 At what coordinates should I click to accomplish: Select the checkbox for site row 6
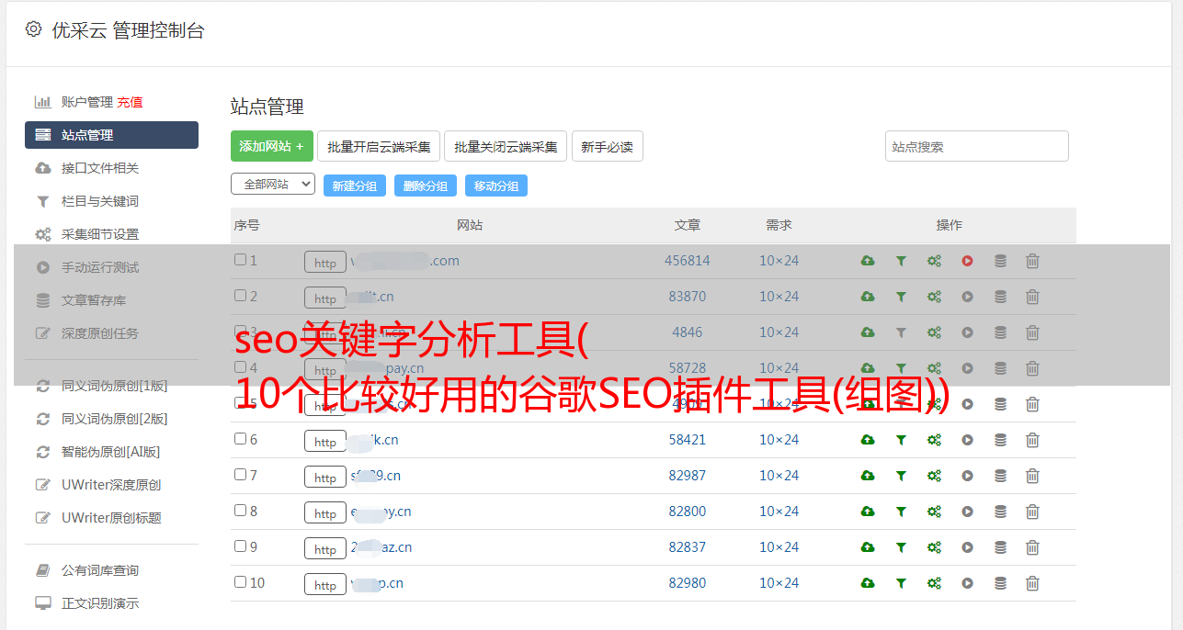pyautogui.click(x=240, y=439)
